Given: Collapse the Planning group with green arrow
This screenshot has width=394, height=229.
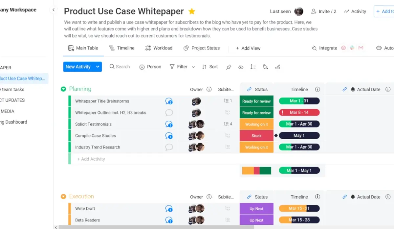Looking at the screenshot, I should tap(63, 89).
